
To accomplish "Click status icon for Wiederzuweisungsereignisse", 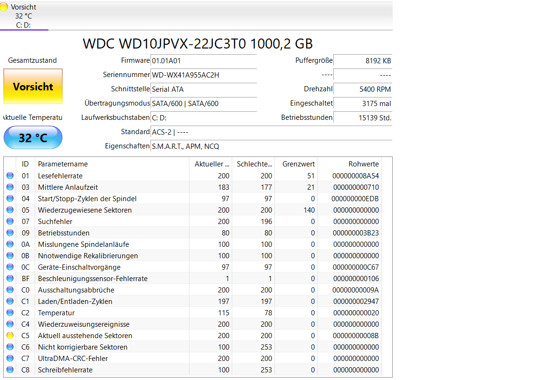I will click(10, 324).
